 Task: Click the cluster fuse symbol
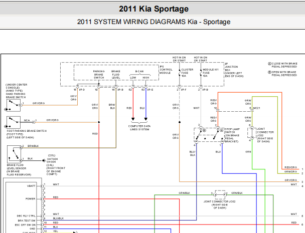(180, 73)
